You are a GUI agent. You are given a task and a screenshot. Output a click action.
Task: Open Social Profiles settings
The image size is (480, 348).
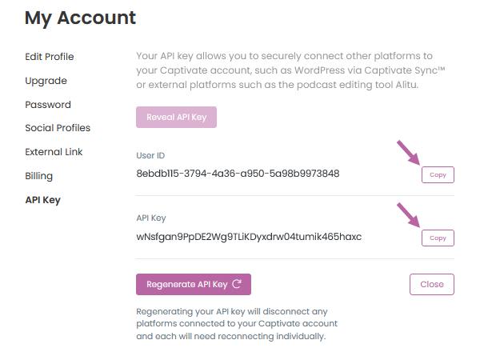58,128
